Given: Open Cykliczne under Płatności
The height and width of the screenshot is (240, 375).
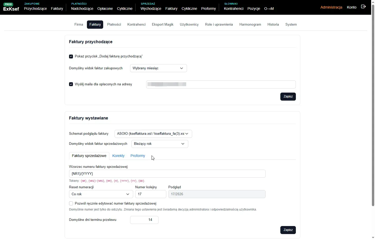Looking at the screenshot, I should tap(125, 9).
